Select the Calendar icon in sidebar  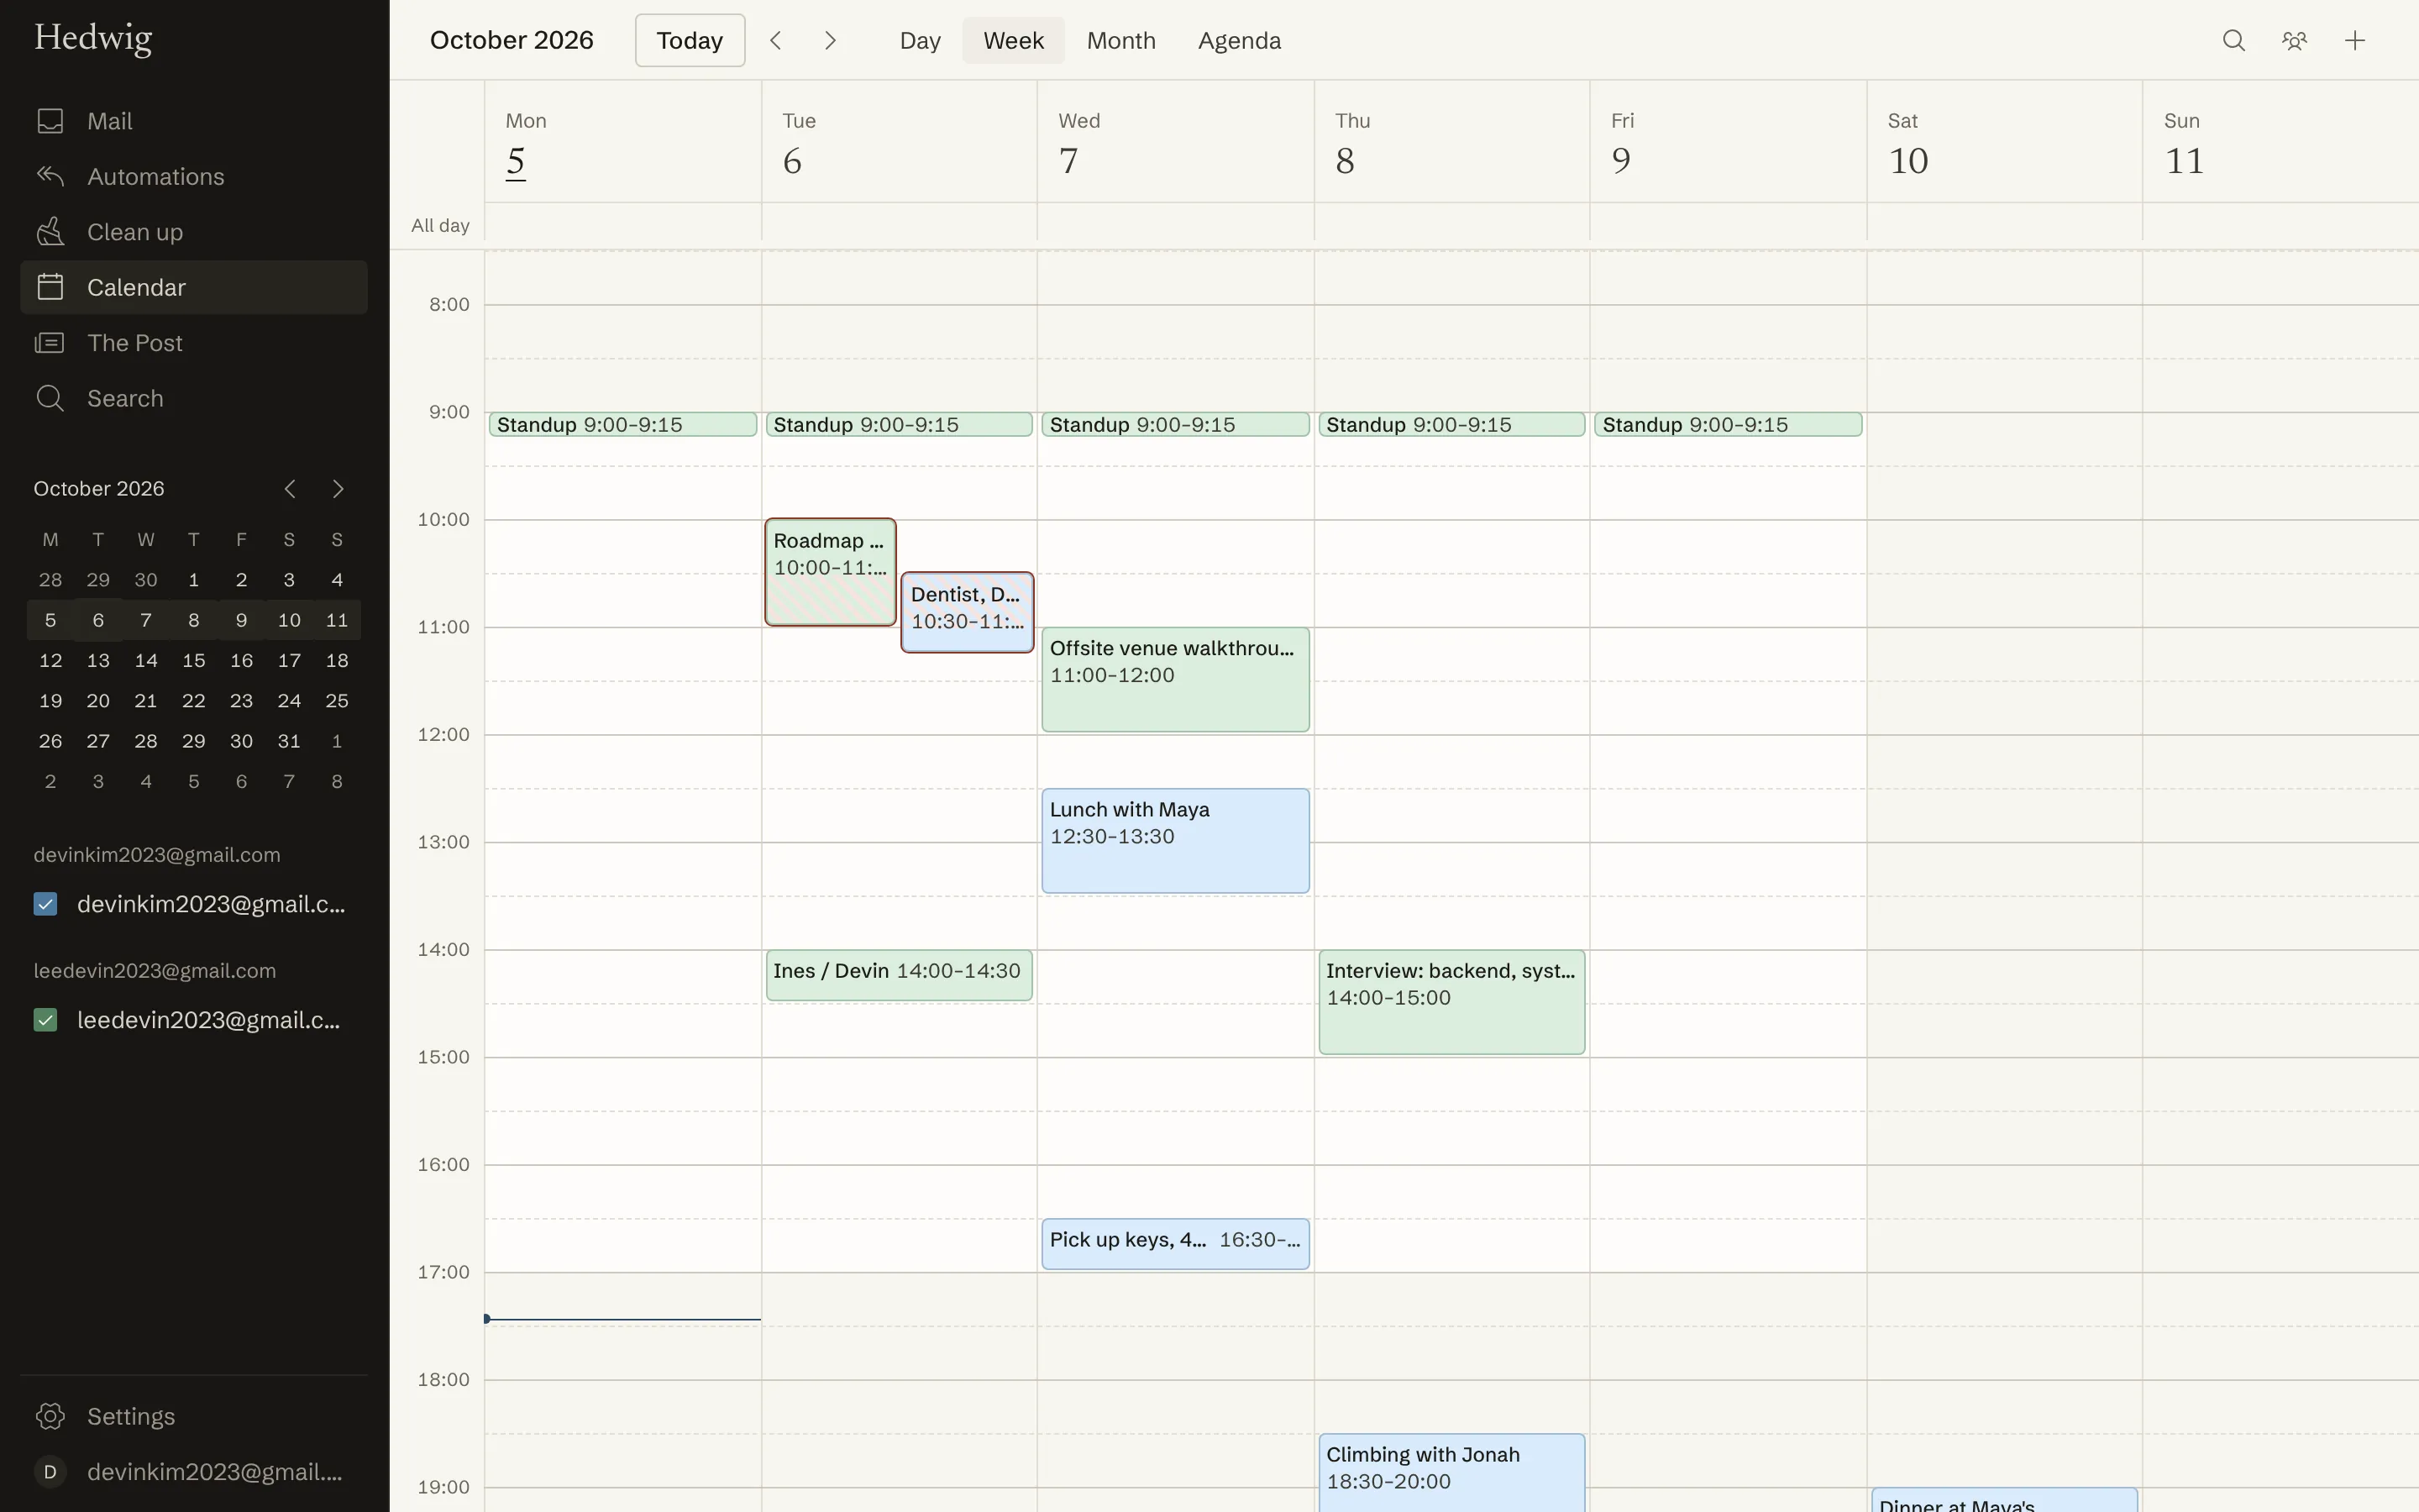(50, 287)
